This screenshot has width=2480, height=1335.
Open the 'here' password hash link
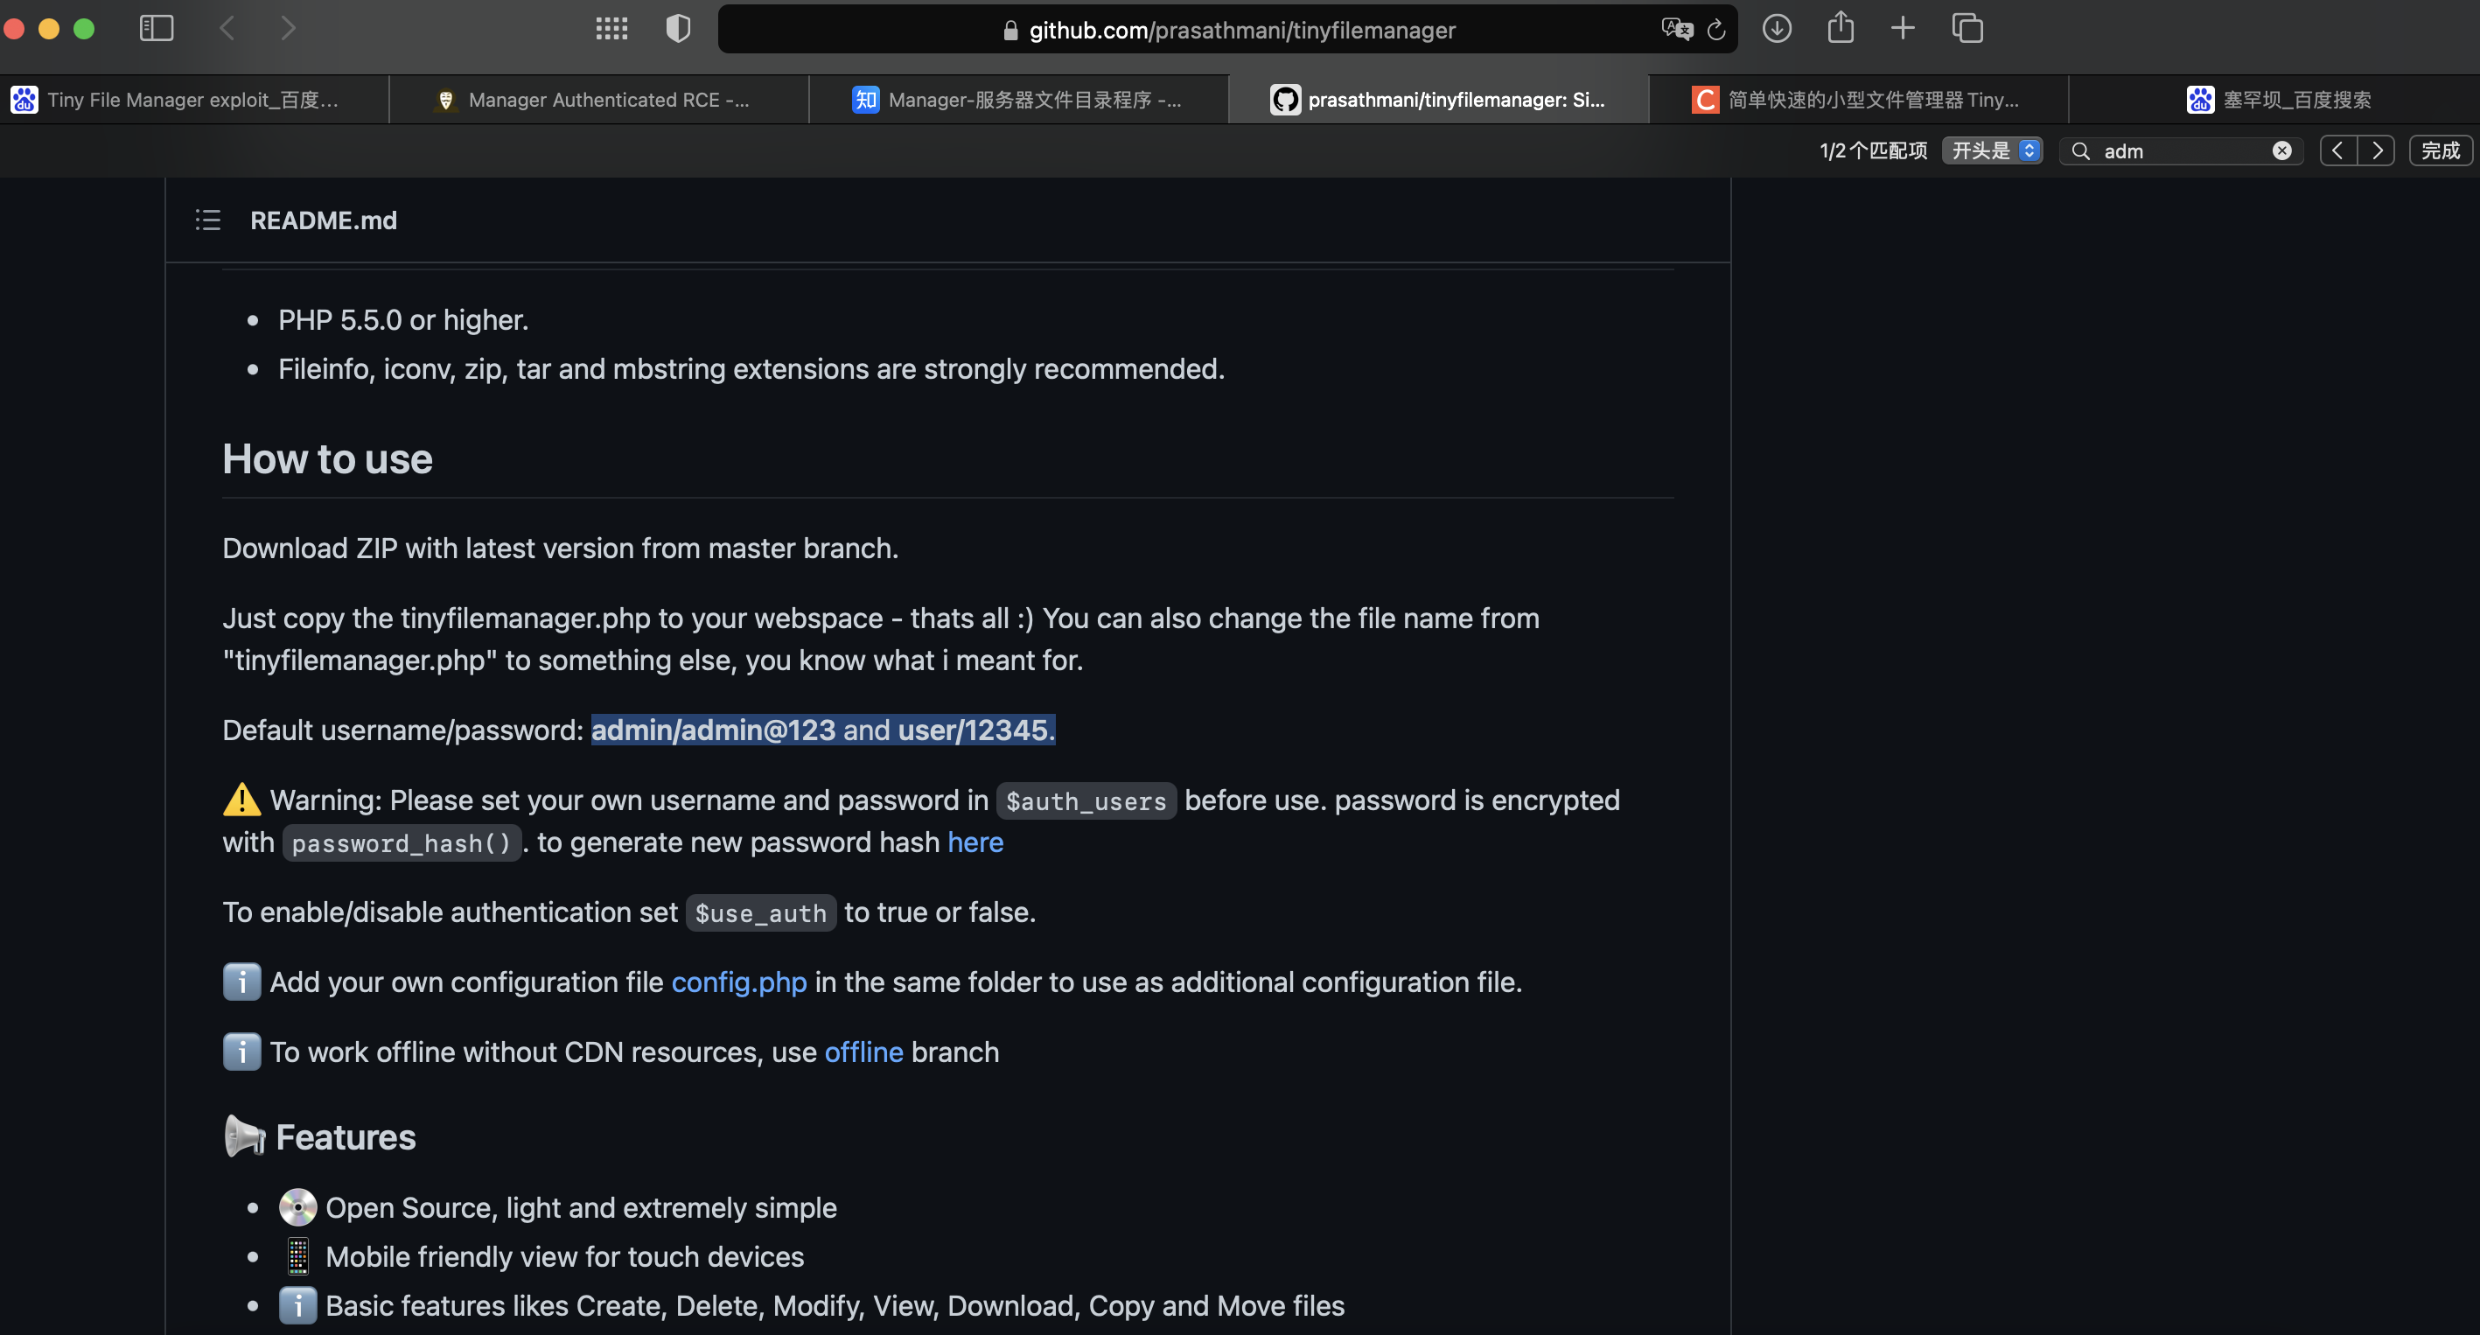tap(975, 842)
